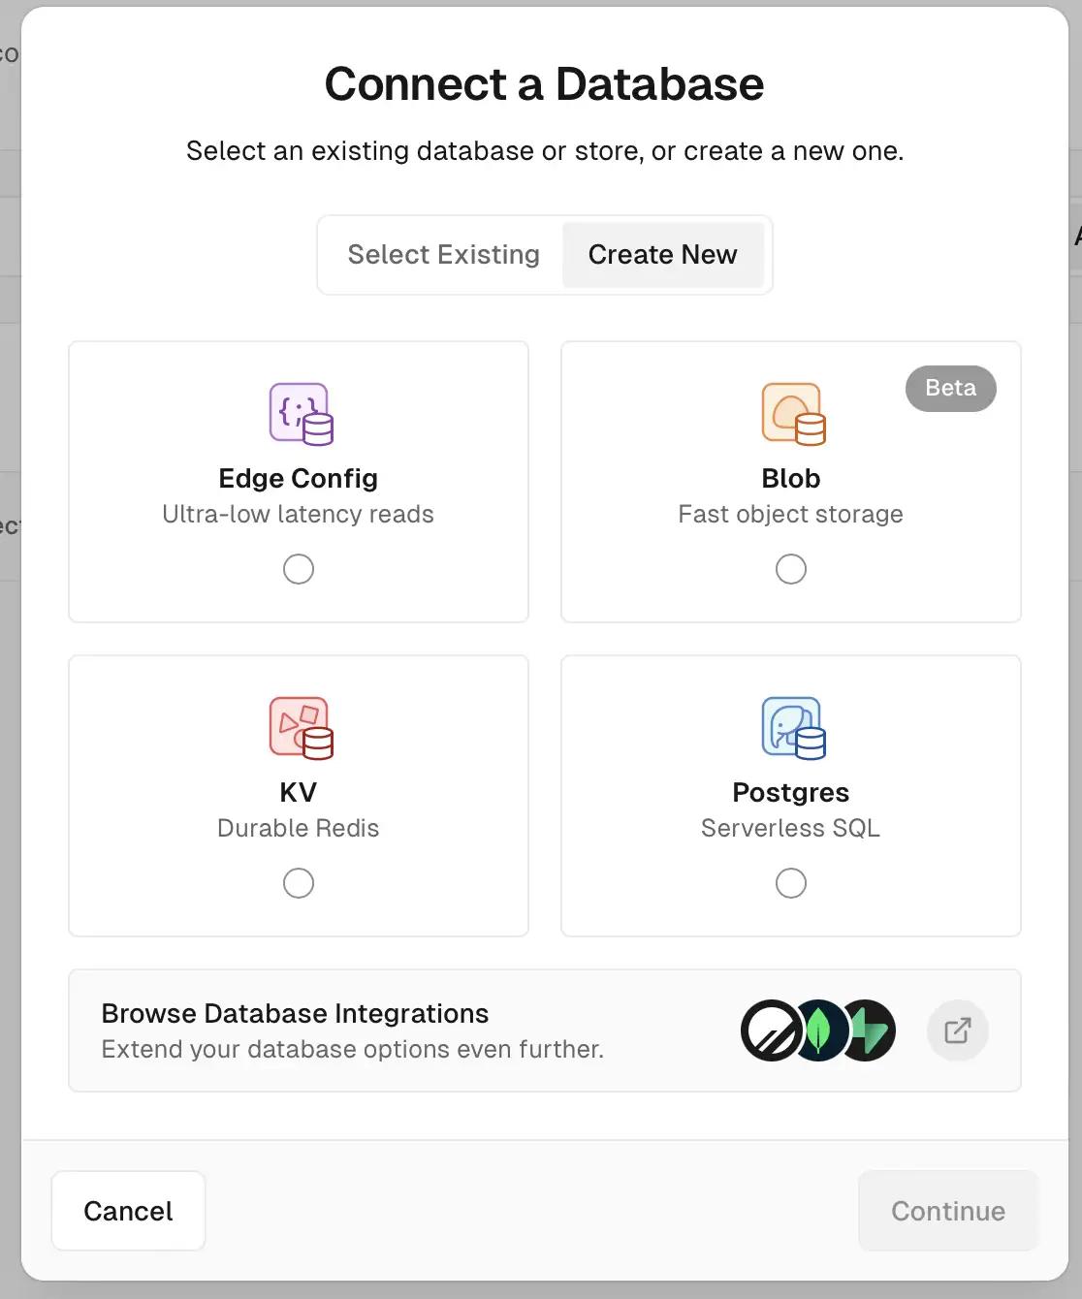Open the external link icon for integrations

click(958, 1030)
